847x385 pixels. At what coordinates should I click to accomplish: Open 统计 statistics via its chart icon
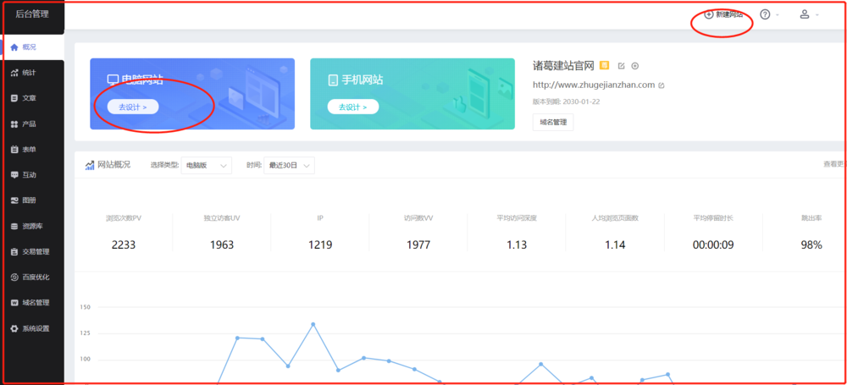(x=14, y=73)
